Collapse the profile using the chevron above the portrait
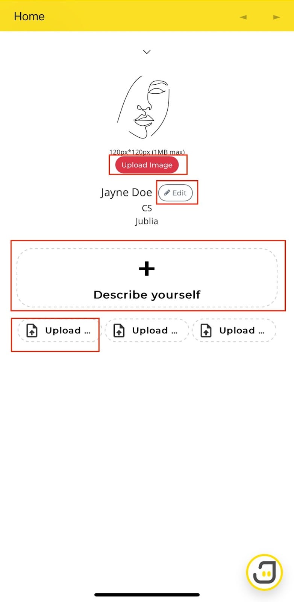This screenshot has width=294, height=602. click(x=147, y=52)
